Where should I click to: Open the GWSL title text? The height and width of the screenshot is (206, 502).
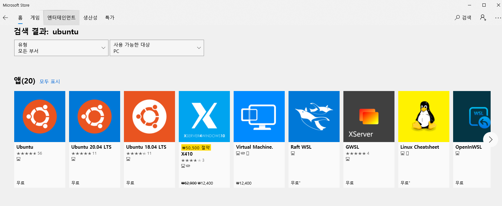(352, 147)
